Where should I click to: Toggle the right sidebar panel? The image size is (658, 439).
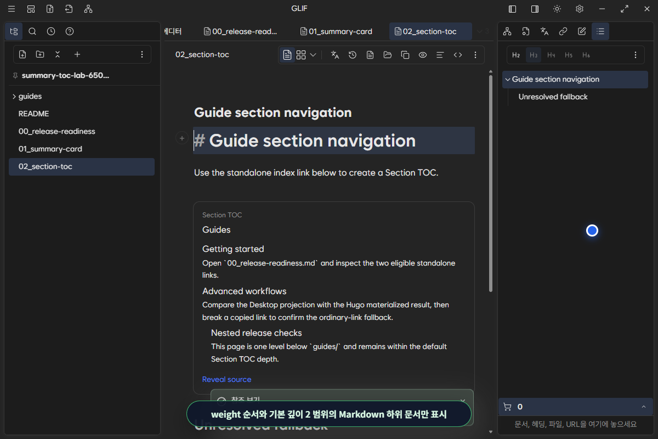click(535, 9)
